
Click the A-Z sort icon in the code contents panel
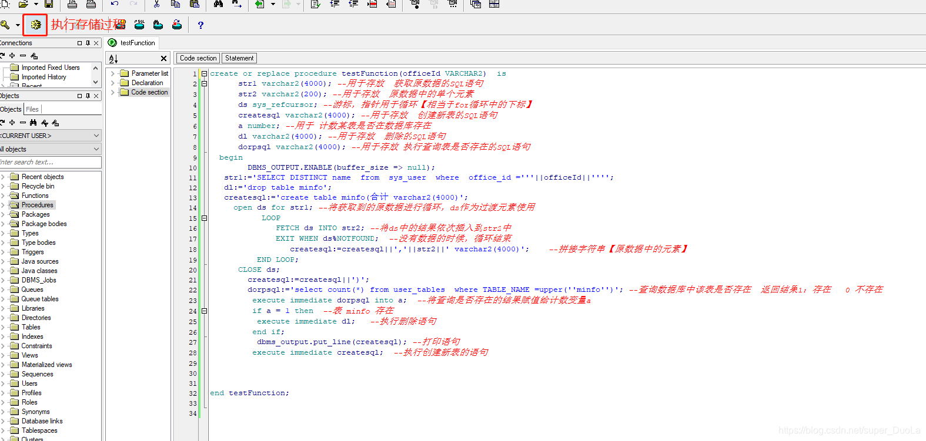point(113,58)
